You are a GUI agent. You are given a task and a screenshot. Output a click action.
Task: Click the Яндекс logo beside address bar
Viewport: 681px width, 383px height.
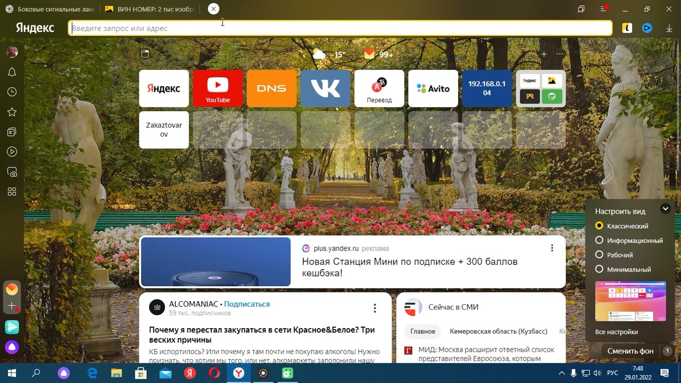[x=35, y=28]
